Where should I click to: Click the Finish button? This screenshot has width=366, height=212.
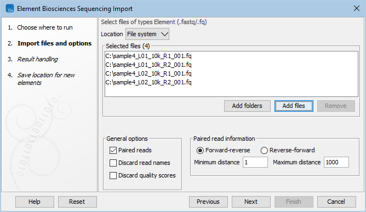coord(294,202)
